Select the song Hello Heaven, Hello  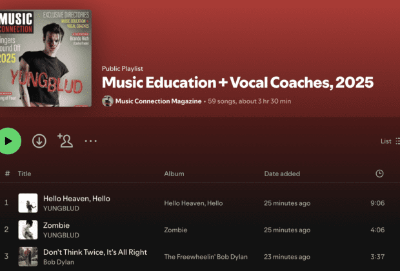coord(77,199)
